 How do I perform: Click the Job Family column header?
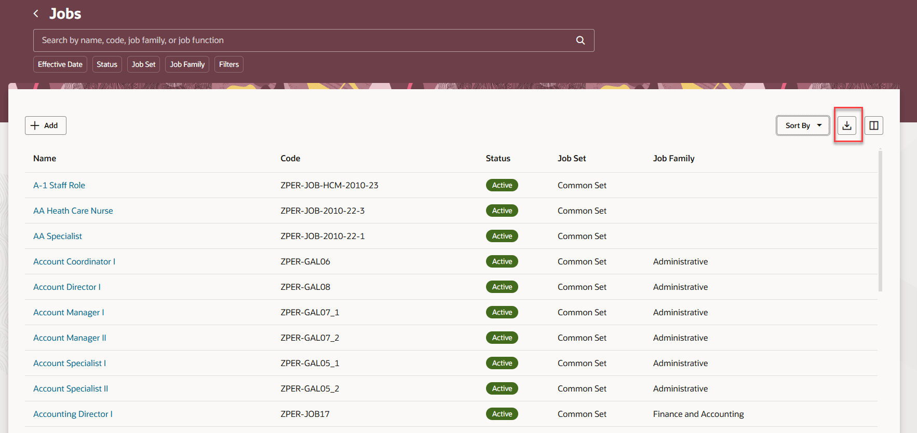pyautogui.click(x=673, y=158)
